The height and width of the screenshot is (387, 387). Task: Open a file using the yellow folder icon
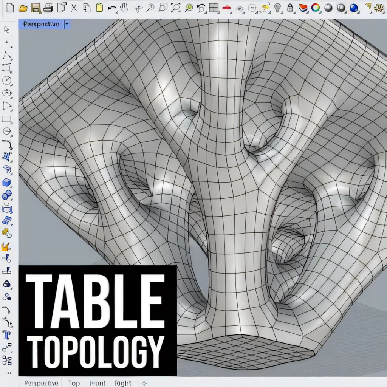(x=23, y=8)
